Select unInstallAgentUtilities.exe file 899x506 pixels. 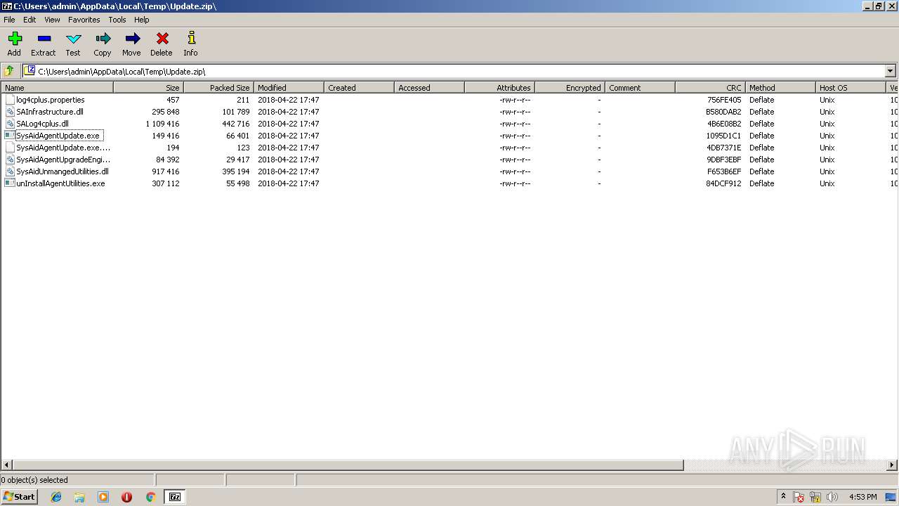click(60, 183)
